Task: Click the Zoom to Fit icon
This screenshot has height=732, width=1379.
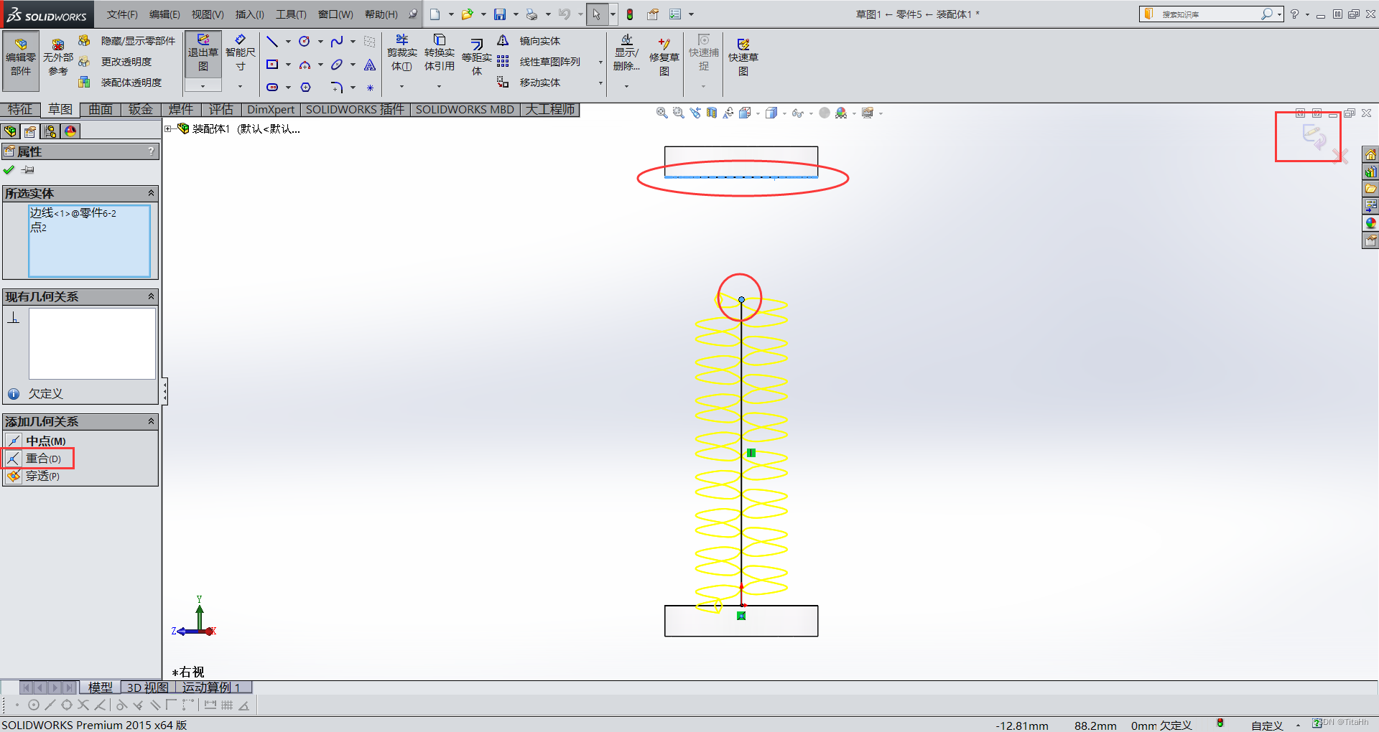Action: click(661, 113)
